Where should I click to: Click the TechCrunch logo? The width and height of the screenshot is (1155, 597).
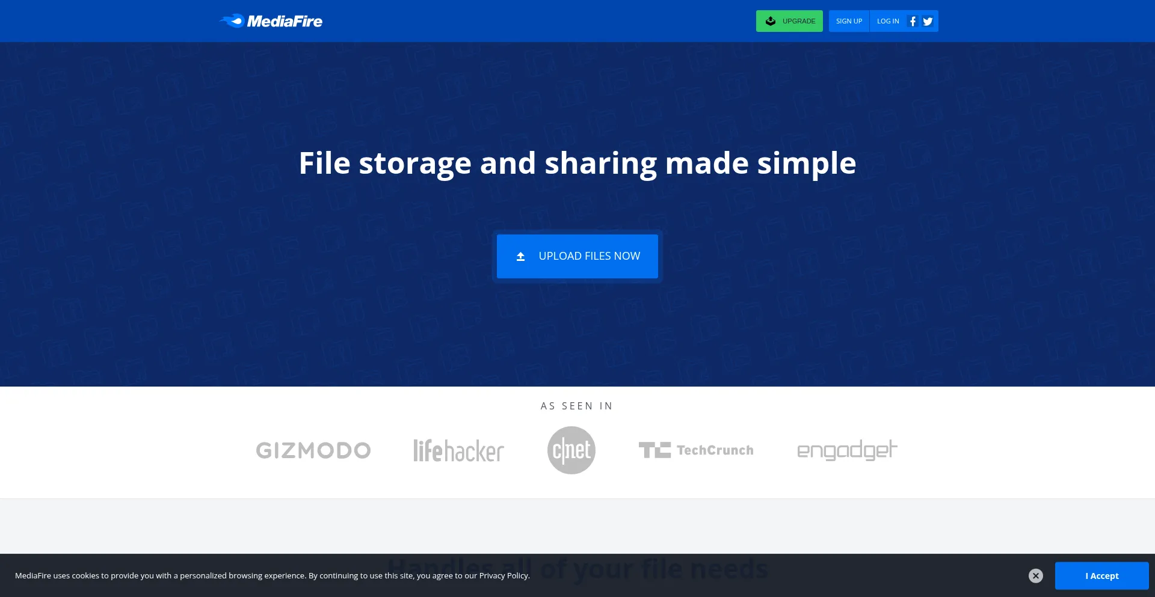[x=696, y=450]
